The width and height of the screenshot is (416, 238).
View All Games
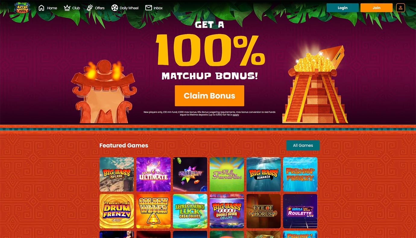click(x=303, y=145)
